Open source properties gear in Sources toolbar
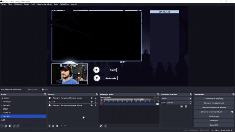Viewport: 235px width, 132px height. pos(57,126)
